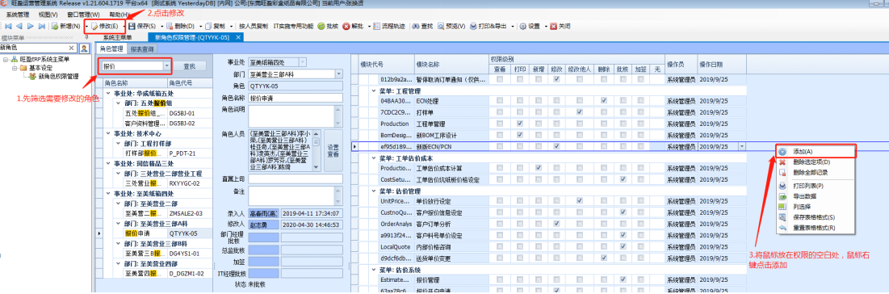This screenshot has width=889, height=294.
Task: Close the 新角色权限管理 tab
Action: [x=238, y=37]
